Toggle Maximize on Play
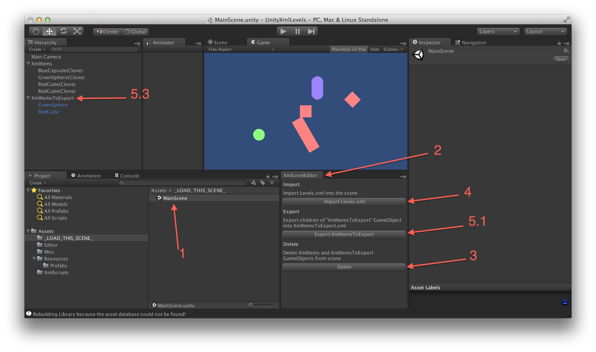 349,49
